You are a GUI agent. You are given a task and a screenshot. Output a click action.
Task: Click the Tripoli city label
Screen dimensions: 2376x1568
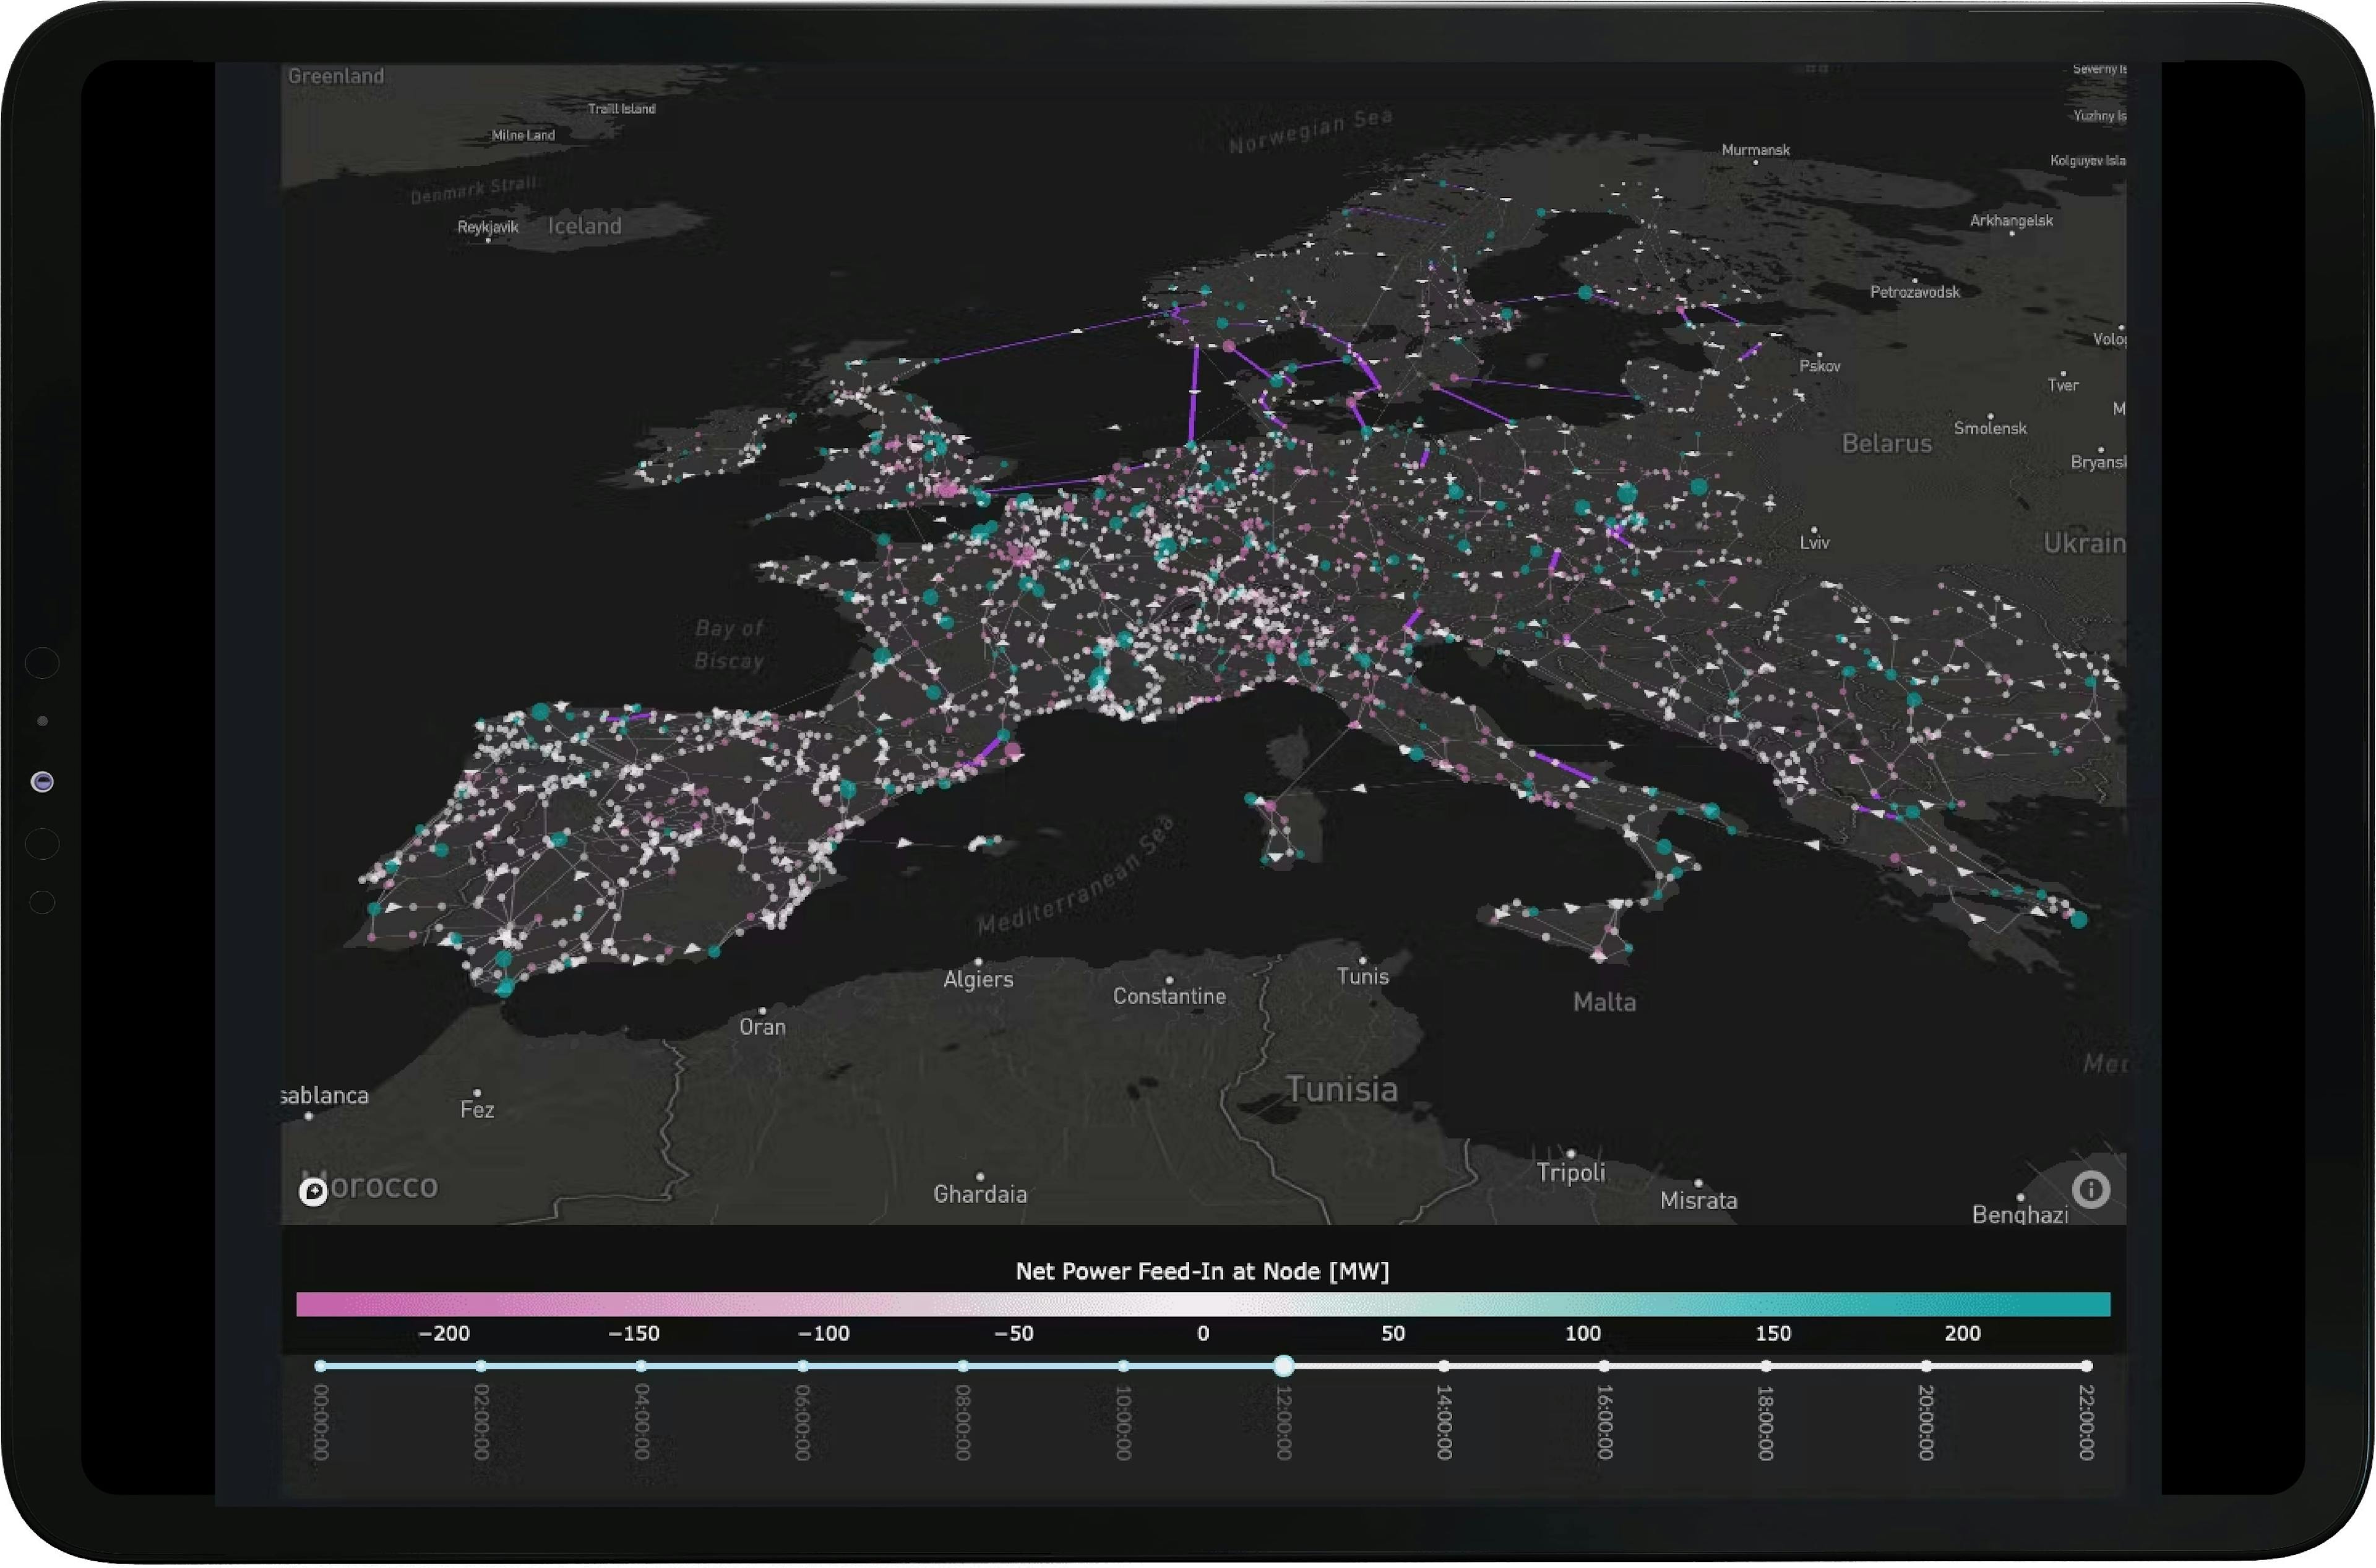tap(1570, 1174)
